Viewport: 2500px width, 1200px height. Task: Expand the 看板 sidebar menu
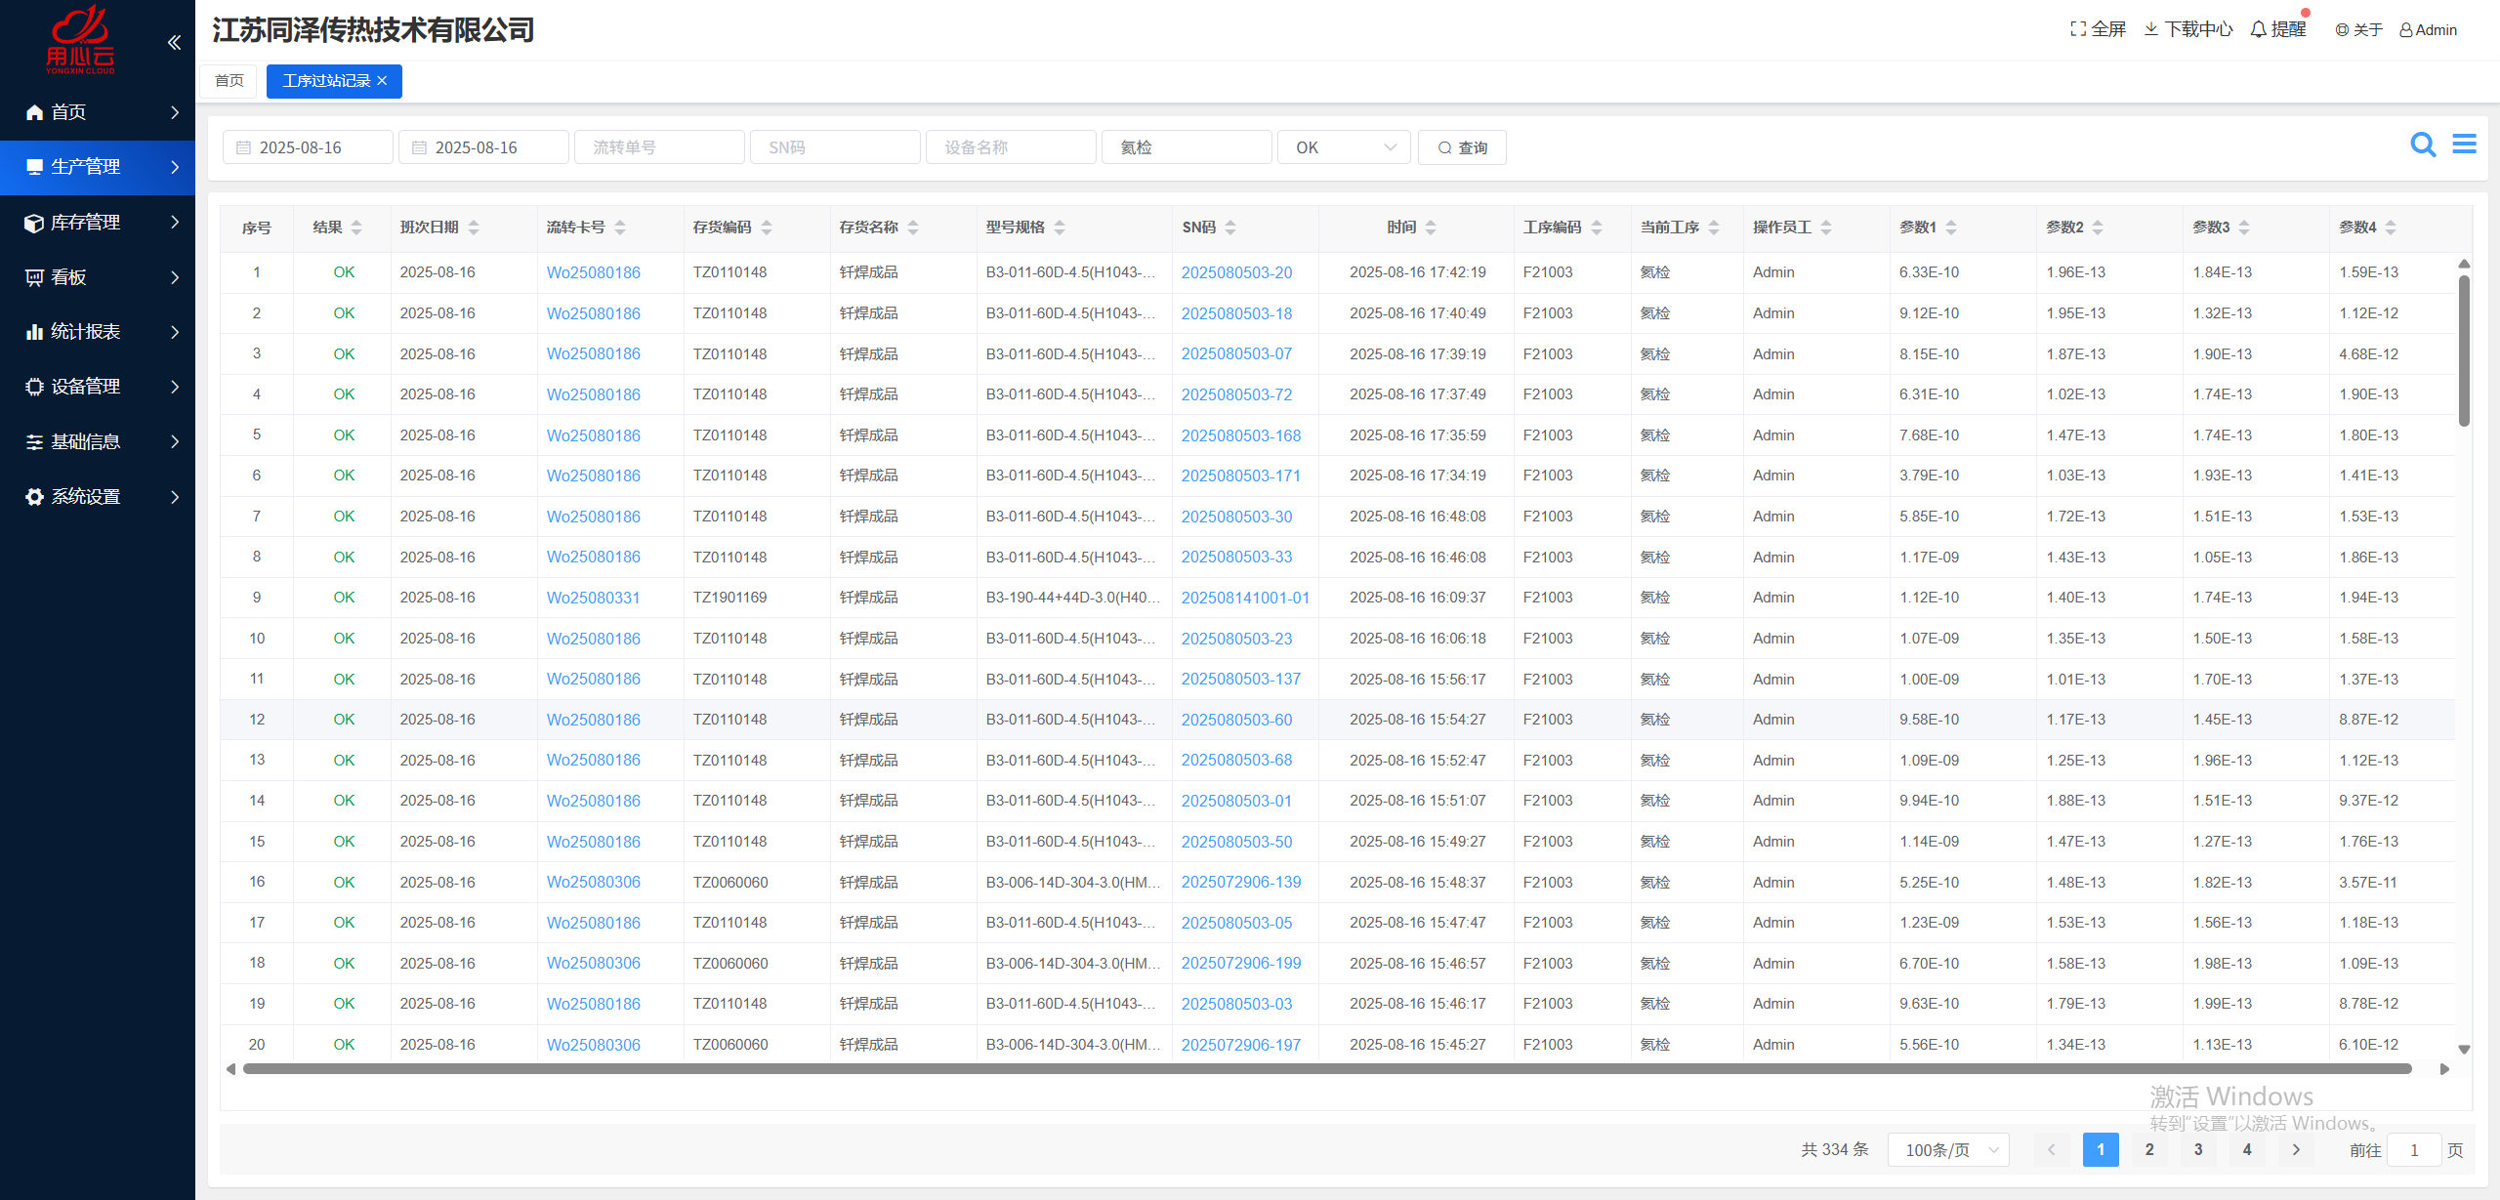point(98,277)
